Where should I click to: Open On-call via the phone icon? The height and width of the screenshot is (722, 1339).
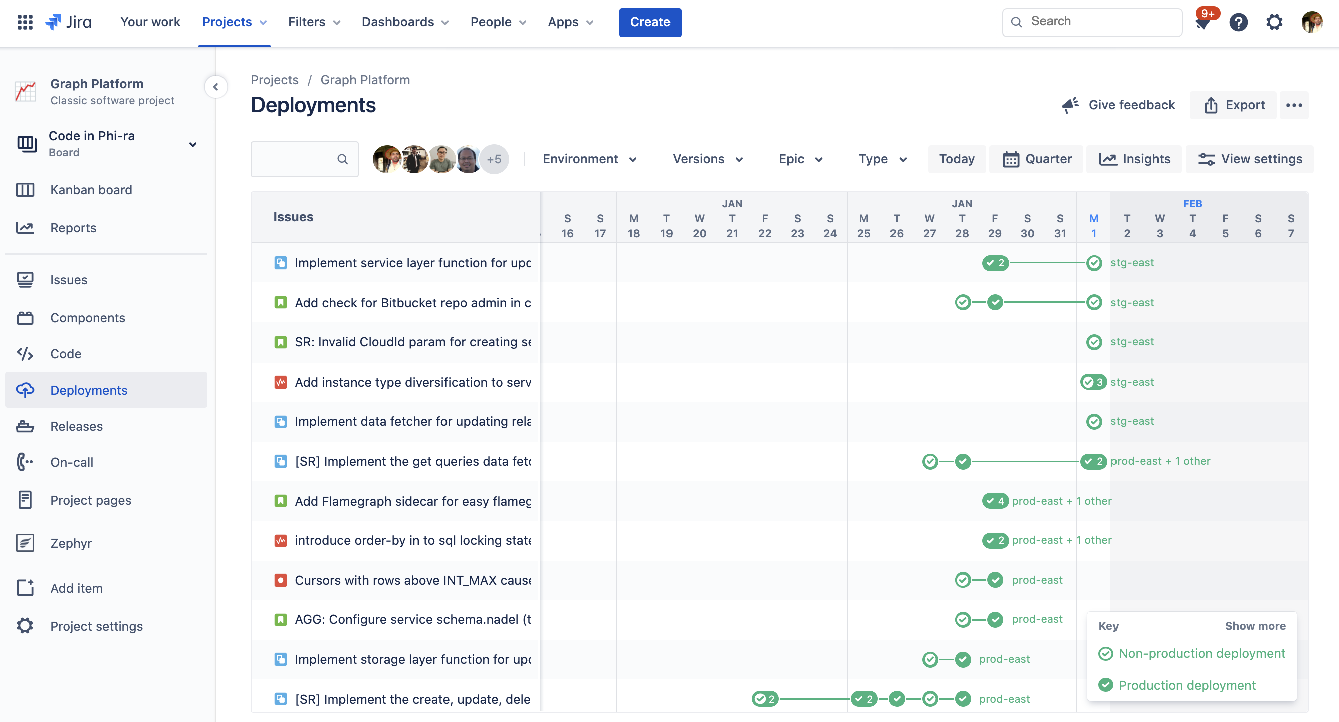click(24, 462)
